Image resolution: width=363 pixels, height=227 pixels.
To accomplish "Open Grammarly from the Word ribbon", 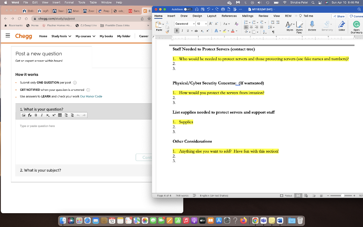I will tap(356, 24).
